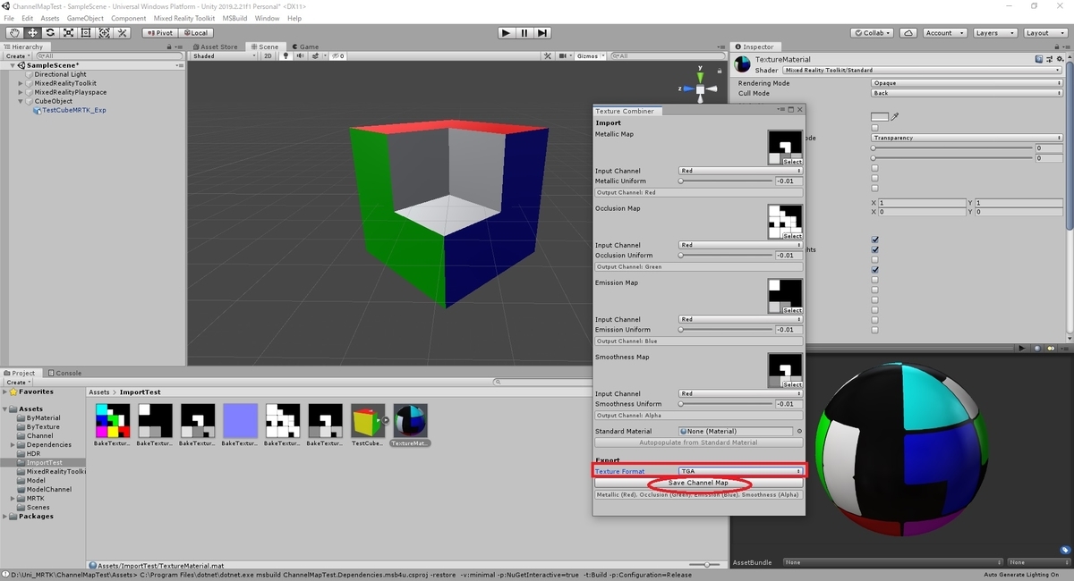This screenshot has height=581, width=1074.
Task: Toggle 2D scene view mode
Action: (x=268, y=56)
